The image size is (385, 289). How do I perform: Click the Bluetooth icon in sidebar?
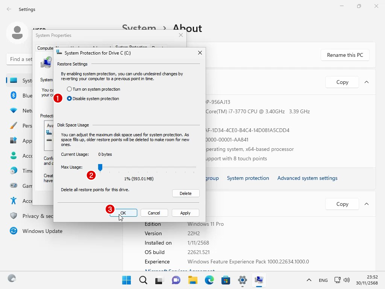click(14, 96)
